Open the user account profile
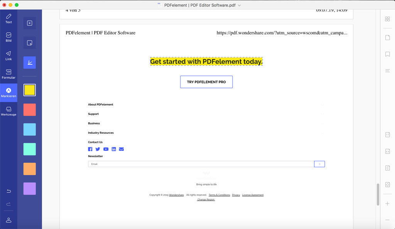This screenshot has width=395, height=229. pyautogui.click(x=8, y=220)
